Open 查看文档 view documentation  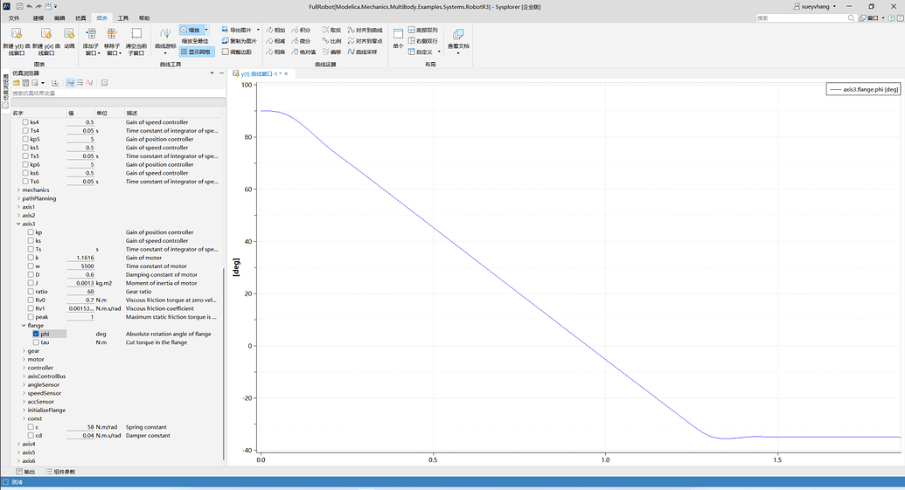click(x=458, y=40)
